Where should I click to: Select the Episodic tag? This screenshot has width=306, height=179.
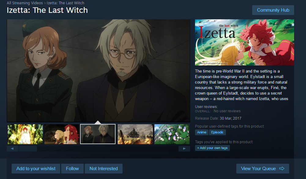click(217, 132)
